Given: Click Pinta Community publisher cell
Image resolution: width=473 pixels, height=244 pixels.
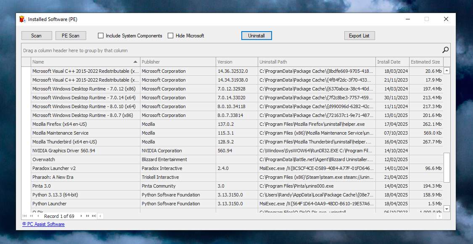Looking at the screenshot, I should pyautogui.click(x=178, y=186).
